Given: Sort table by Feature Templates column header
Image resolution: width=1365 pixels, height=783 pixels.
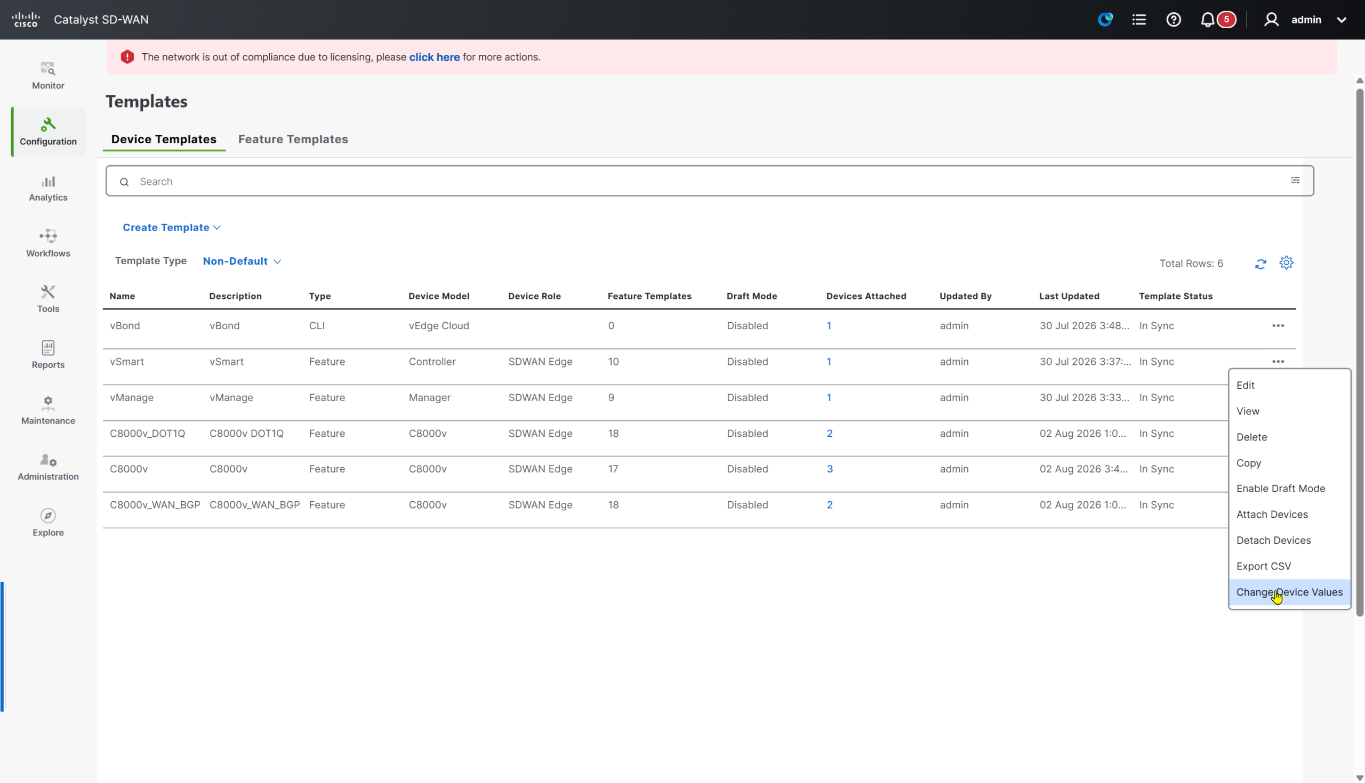Looking at the screenshot, I should pyautogui.click(x=649, y=296).
